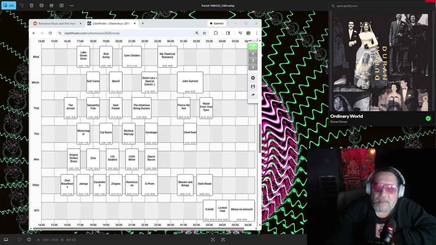The width and height of the screenshot is (436, 245).
Task: Toggle the green saved checkmark in Spotify
Action: pos(428,118)
